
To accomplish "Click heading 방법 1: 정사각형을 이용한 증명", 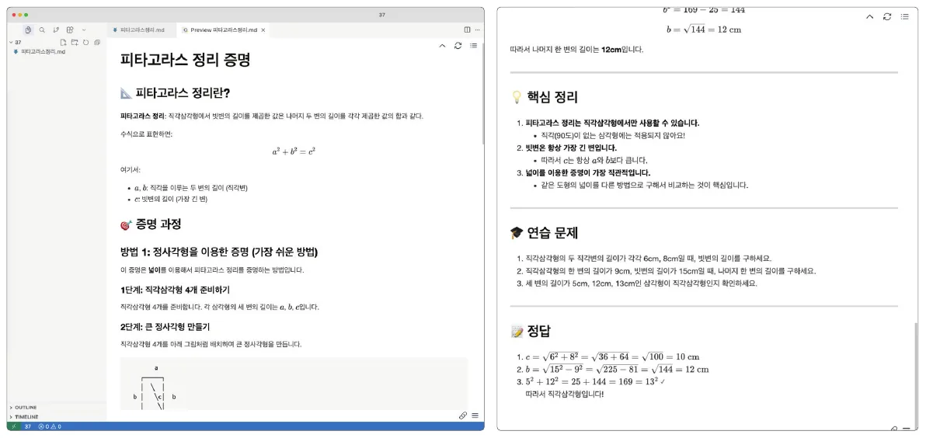I will (x=219, y=252).
